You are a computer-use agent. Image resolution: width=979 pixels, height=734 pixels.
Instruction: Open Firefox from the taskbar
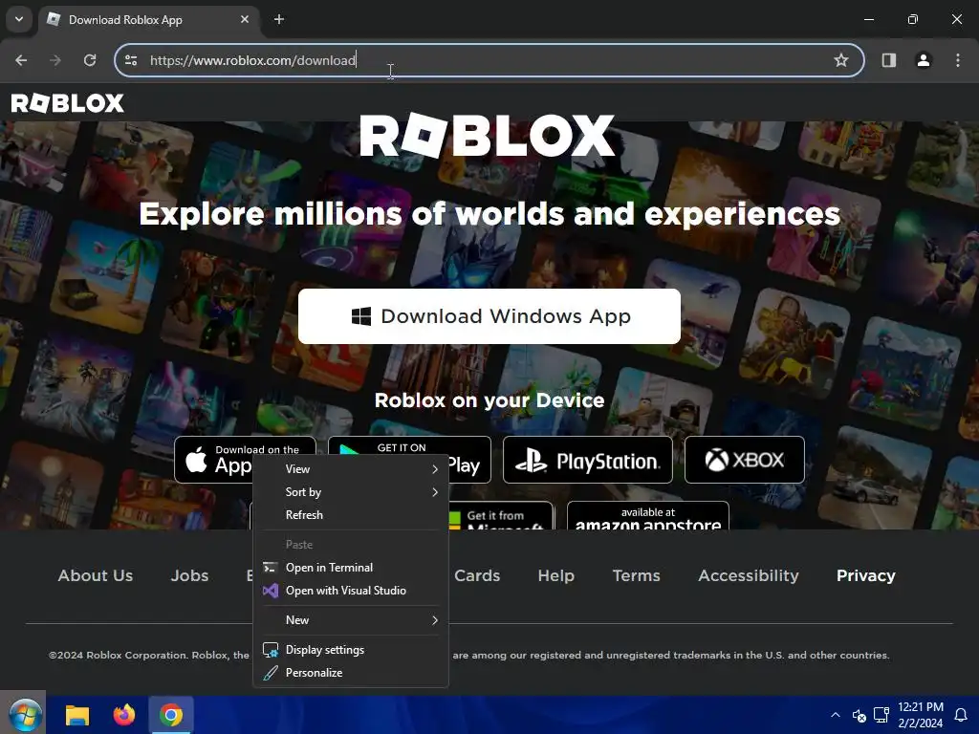point(124,715)
